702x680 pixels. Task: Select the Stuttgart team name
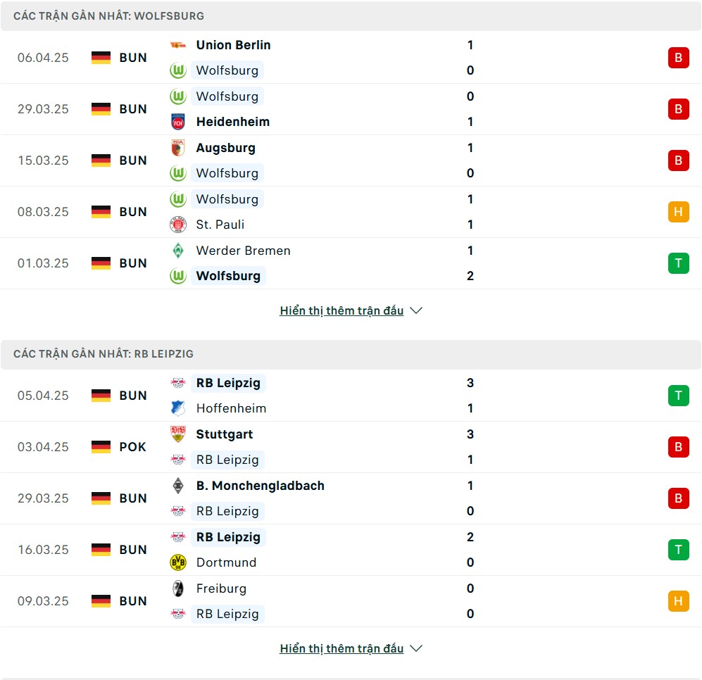(225, 434)
